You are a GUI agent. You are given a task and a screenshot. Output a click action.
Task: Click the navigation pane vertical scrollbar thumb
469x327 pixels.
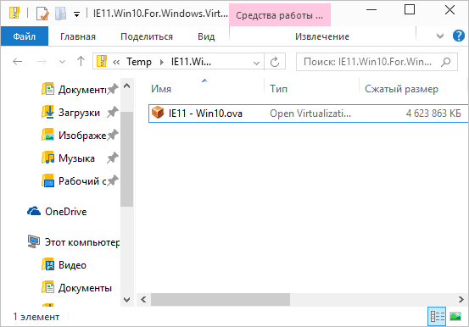point(127,159)
